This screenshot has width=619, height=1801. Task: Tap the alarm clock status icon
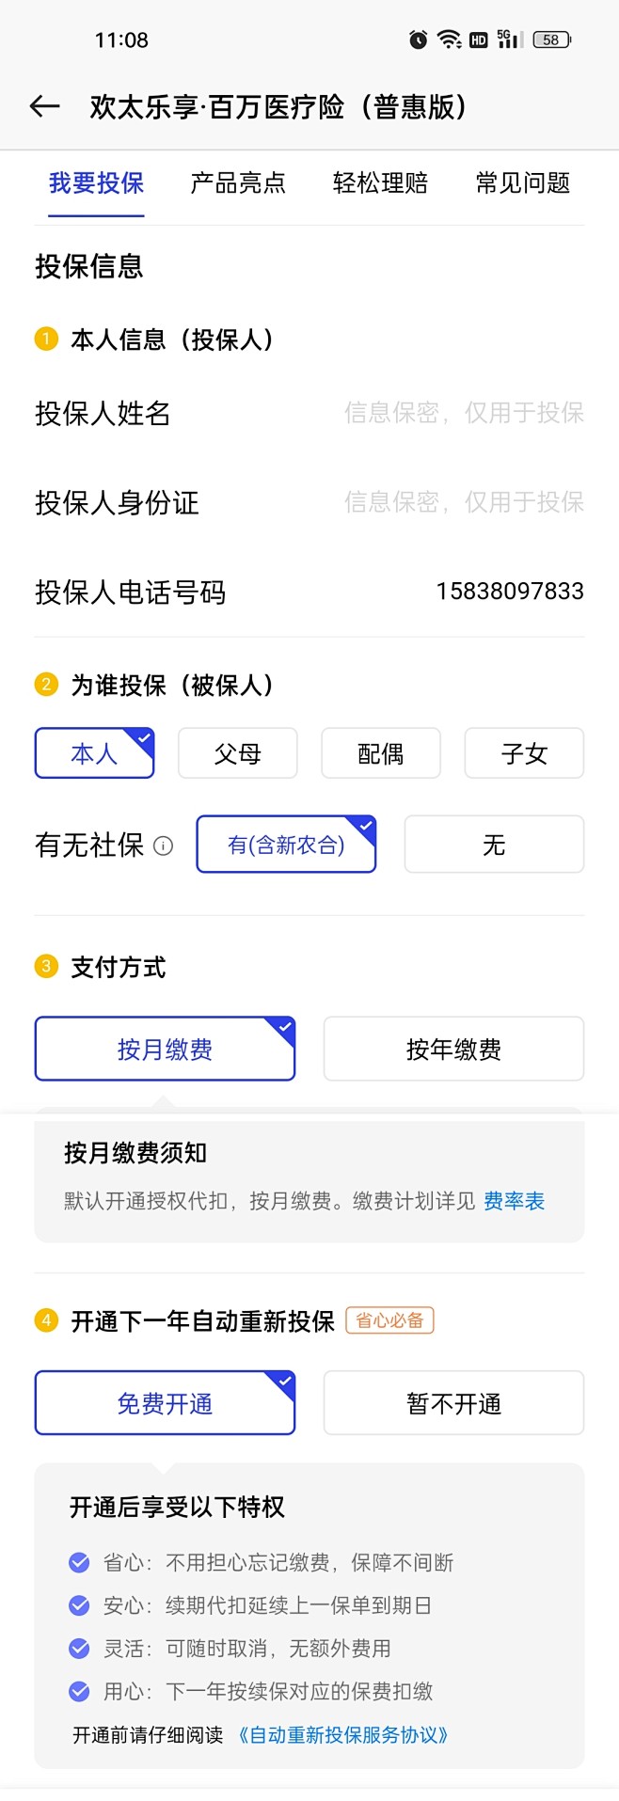pos(418,39)
